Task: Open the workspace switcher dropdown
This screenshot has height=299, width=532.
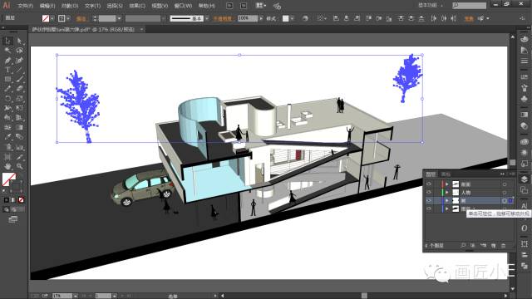Action: pos(431,6)
